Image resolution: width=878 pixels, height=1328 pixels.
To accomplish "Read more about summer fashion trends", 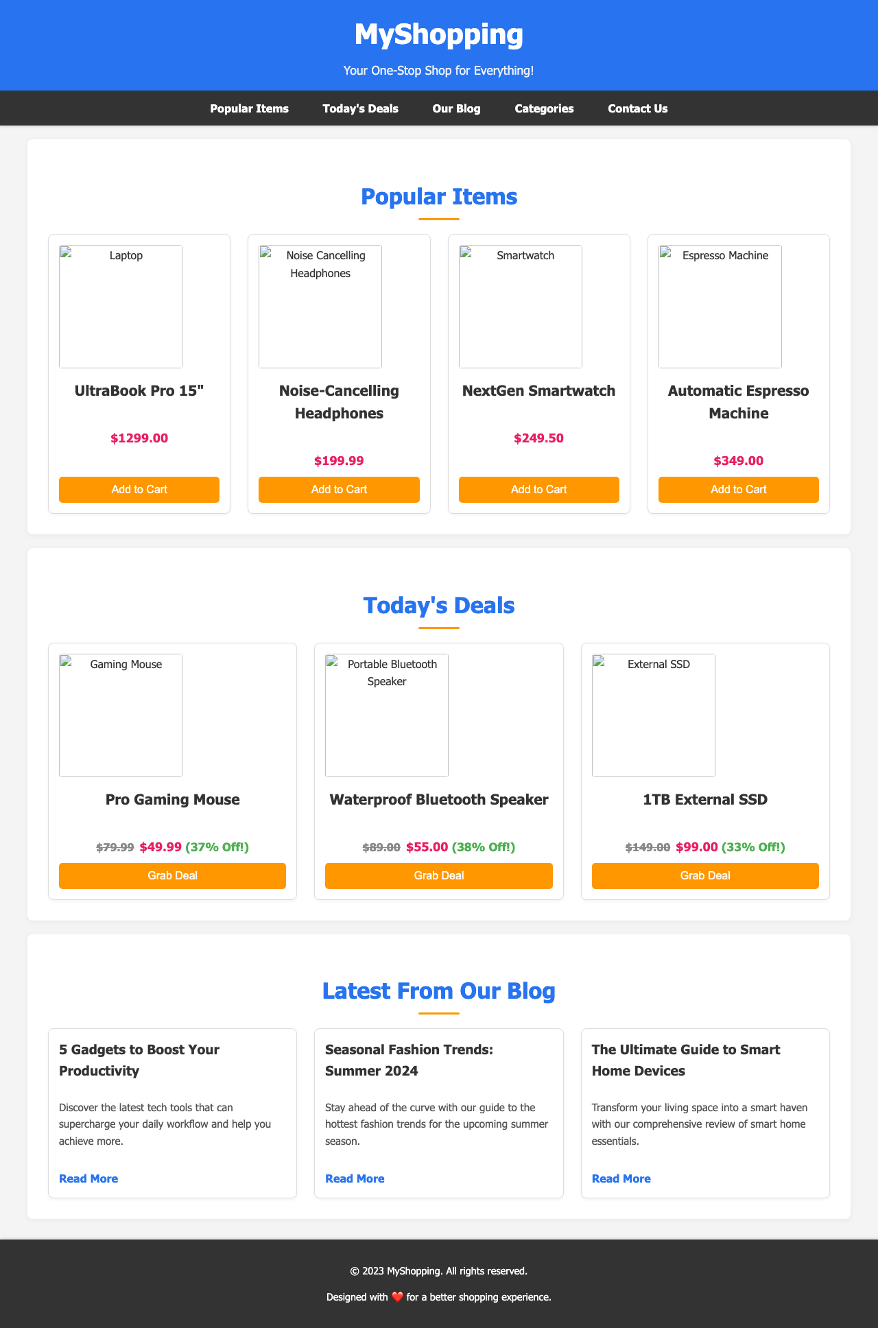I will tap(354, 1178).
